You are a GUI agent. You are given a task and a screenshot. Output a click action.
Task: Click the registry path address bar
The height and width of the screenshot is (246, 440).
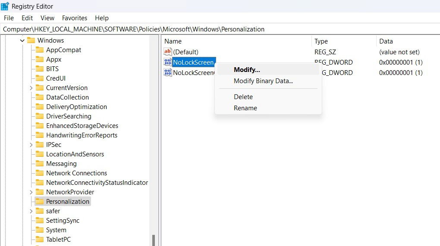click(220, 29)
